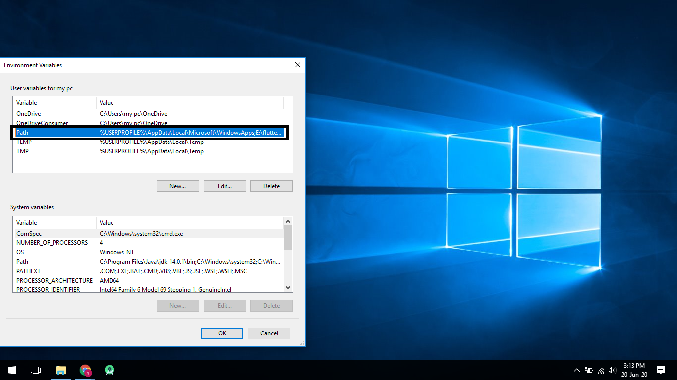Open the Windows Start menu

(x=11, y=370)
